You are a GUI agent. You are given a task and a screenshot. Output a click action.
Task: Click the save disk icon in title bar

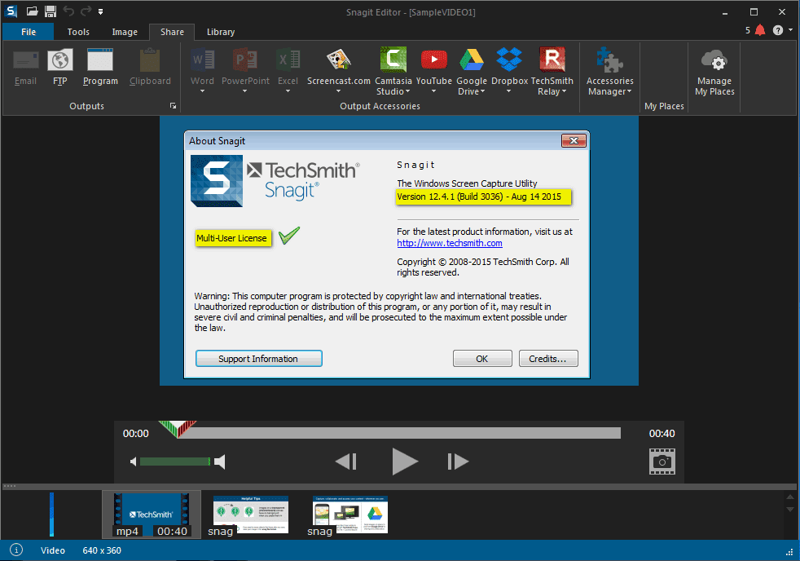(50, 11)
